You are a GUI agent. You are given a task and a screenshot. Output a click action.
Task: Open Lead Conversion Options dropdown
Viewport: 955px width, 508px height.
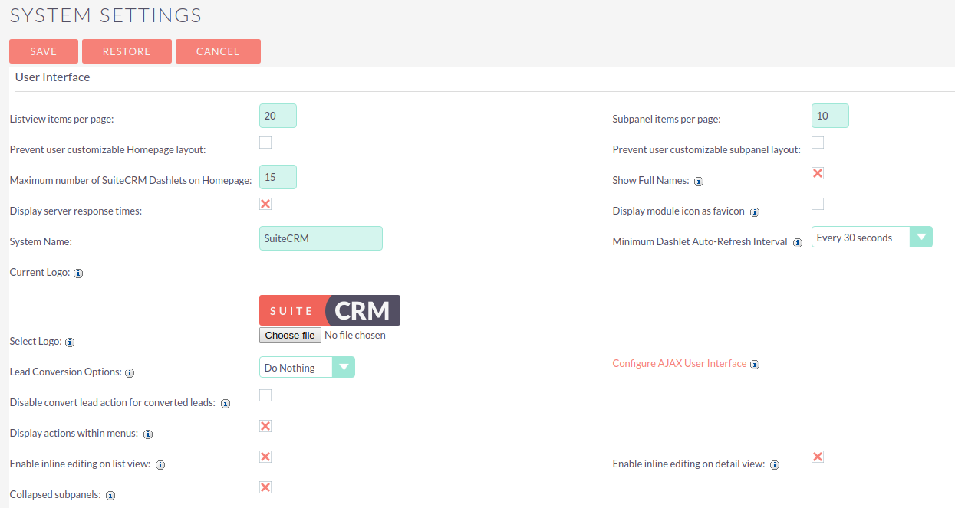(x=307, y=368)
